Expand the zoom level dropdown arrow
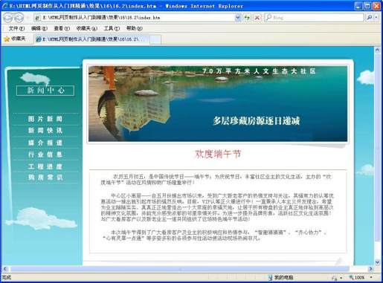Image resolution: width=383 pixels, height=283 pixels. pyautogui.click(x=371, y=278)
